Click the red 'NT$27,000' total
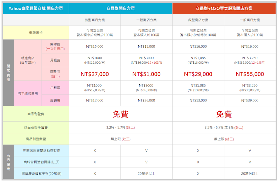Viewport: 280px width, 182px height. click(x=95, y=74)
